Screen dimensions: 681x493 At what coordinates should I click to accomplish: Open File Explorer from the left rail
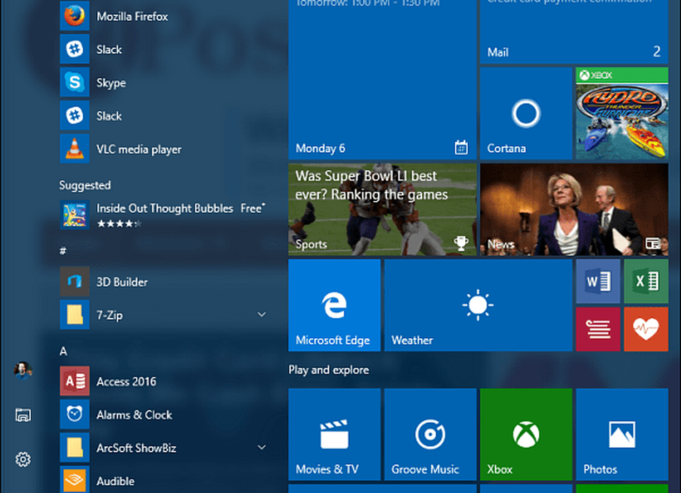22,415
